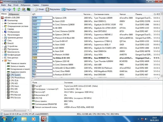Click the Значение column header
Screen dimensions: 163x122
[x=83, y=83]
